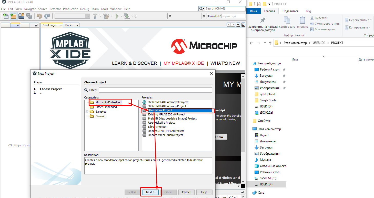Click the New Project toolbar icon

[13, 16]
